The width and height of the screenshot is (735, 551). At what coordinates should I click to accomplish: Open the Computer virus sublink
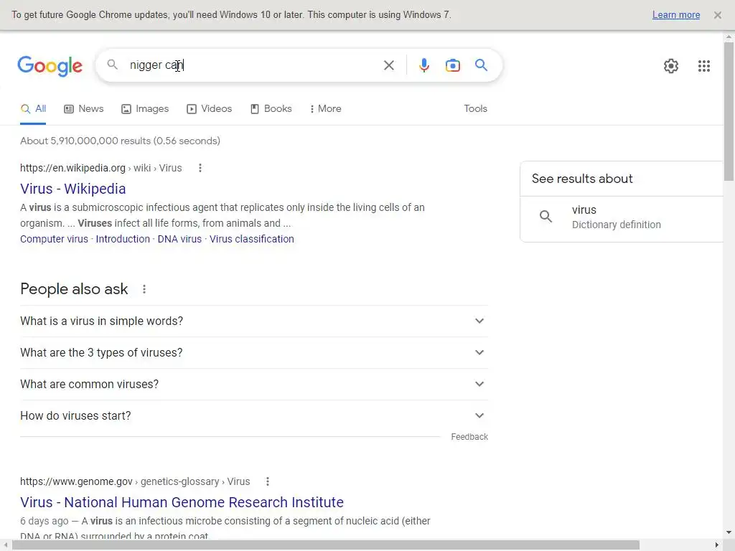tap(54, 239)
